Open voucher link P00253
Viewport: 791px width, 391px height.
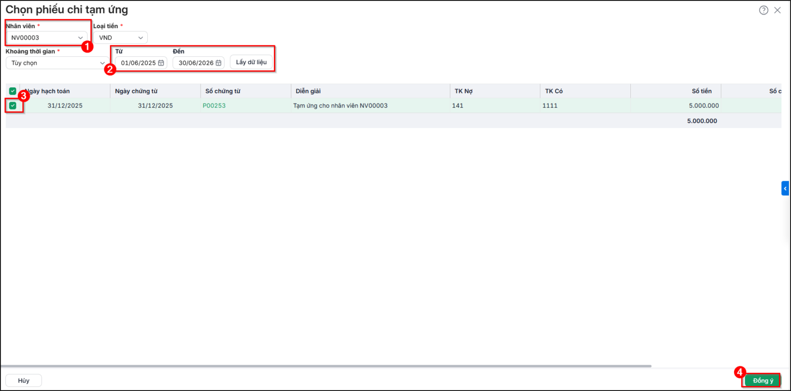pyautogui.click(x=214, y=106)
